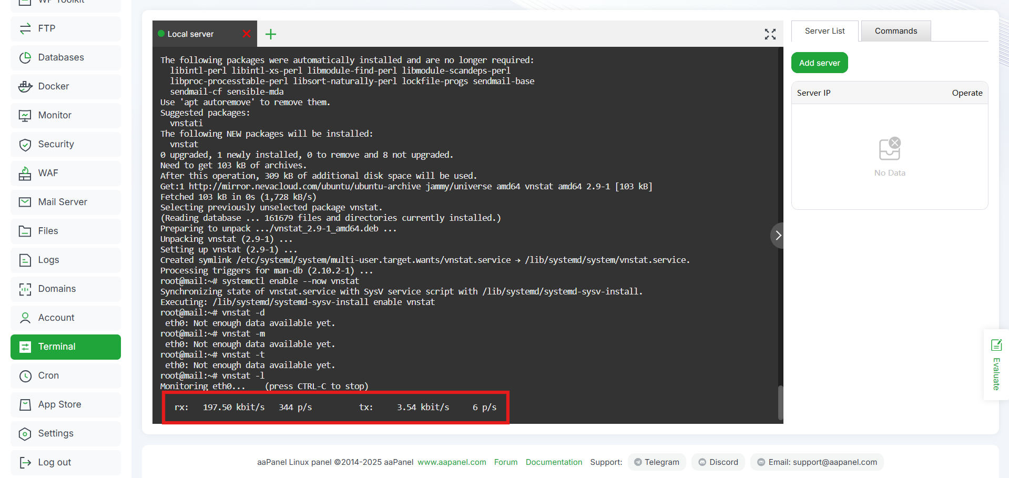This screenshot has height=478, width=1009.
Task: Click the Terminal icon in the sidebar
Action: click(x=25, y=347)
